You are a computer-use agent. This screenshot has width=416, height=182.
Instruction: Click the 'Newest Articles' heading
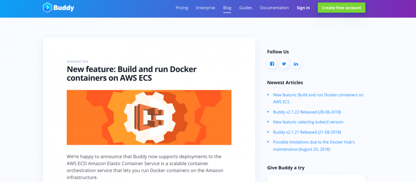pyautogui.click(x=285, y=82)
